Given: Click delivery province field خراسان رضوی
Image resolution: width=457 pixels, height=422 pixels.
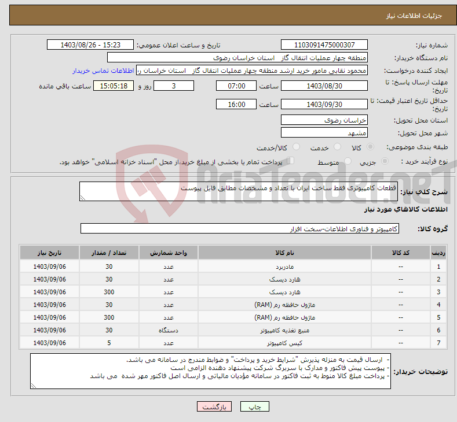Looking at the screenshot, I should tap(324, 120).
